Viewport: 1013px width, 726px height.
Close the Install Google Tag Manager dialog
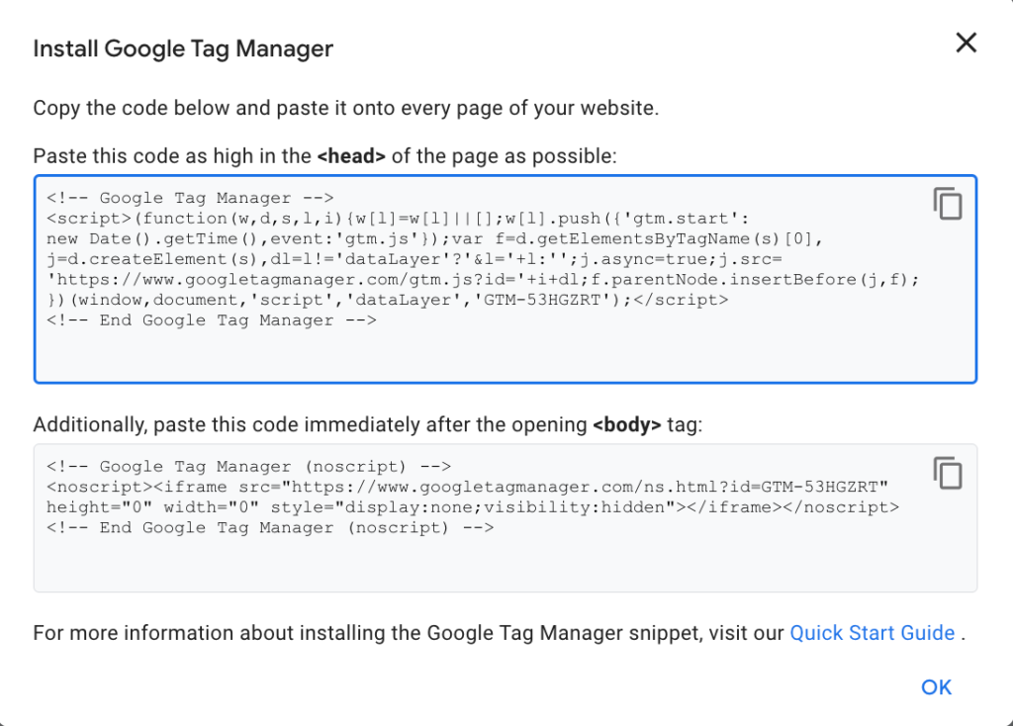tap(966, 43)
